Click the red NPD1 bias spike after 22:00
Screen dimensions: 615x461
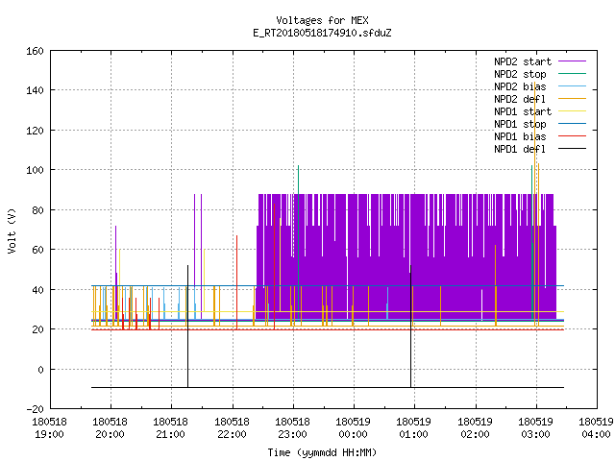click(x=237, y=282)
